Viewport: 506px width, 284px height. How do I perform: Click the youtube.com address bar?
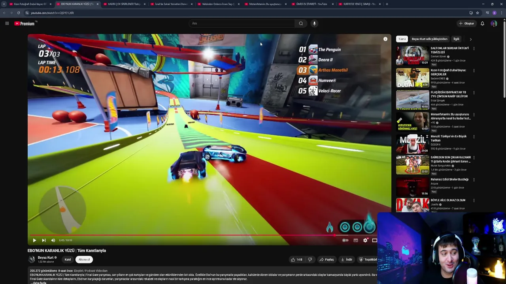point(245,13)
